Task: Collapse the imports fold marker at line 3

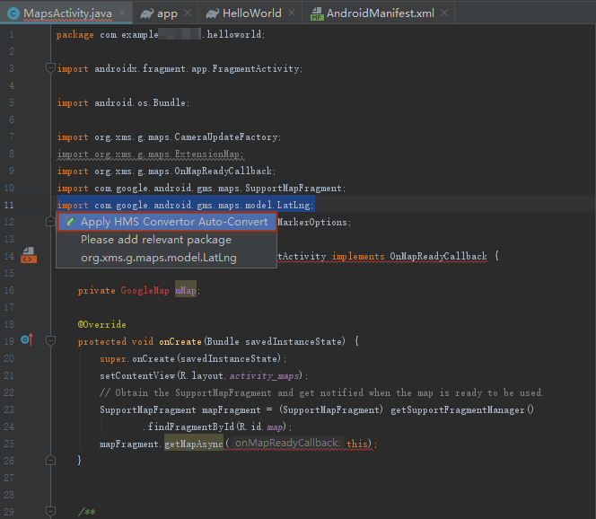Action: pos(50,68)
